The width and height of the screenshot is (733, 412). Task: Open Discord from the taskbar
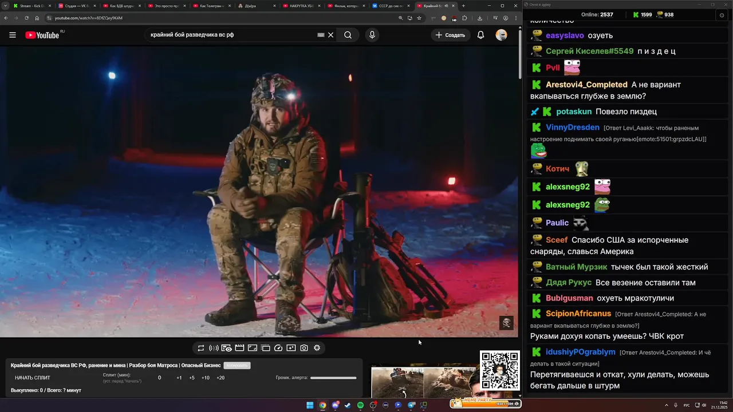[335, 405]
